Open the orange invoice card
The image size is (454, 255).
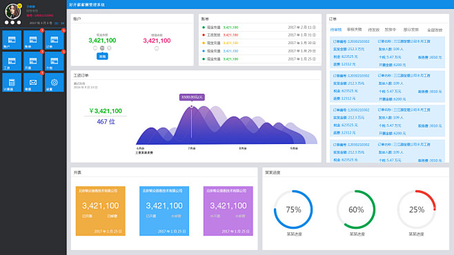[101, 211]
